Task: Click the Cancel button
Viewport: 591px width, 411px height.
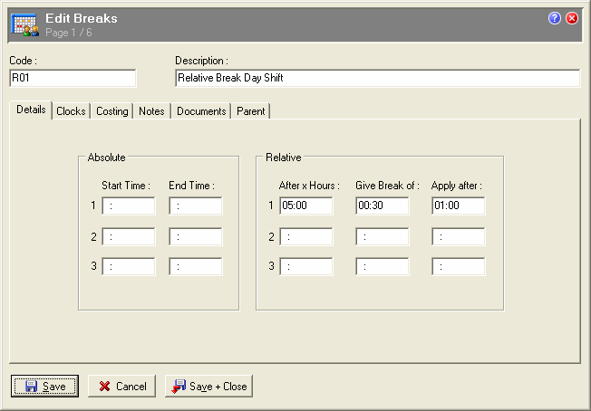Action: tap(122, 387)
